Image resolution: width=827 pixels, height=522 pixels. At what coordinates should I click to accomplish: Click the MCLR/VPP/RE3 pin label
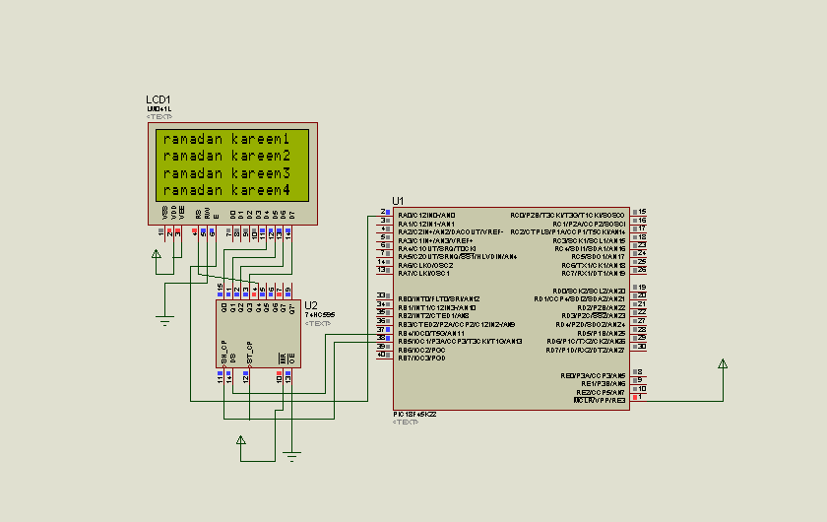(x=600, y=401)
